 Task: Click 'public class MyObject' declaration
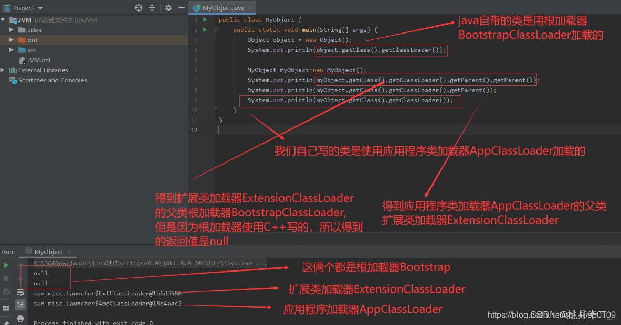pos(260,20)
